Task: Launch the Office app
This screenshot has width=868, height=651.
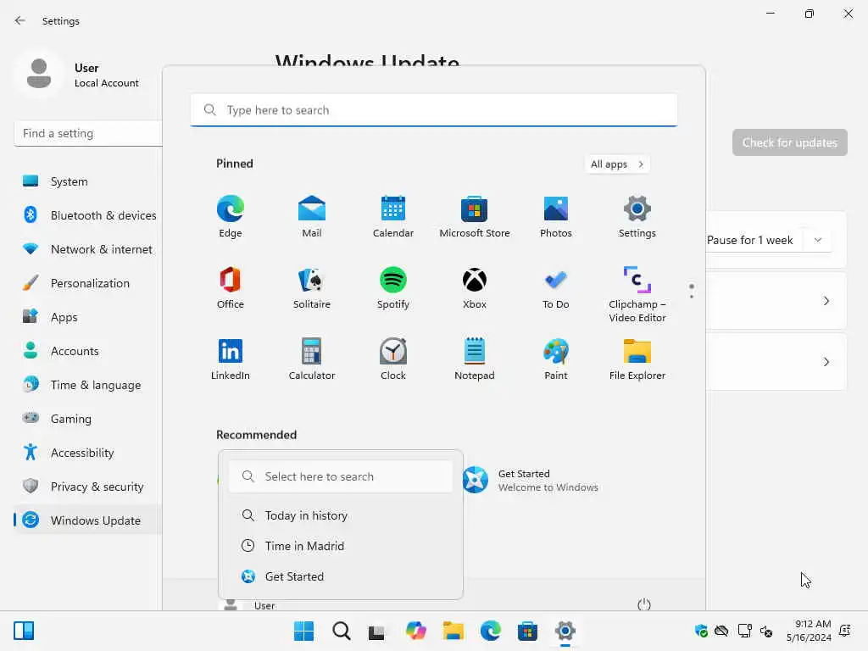Action: click(x=231, y=287)
